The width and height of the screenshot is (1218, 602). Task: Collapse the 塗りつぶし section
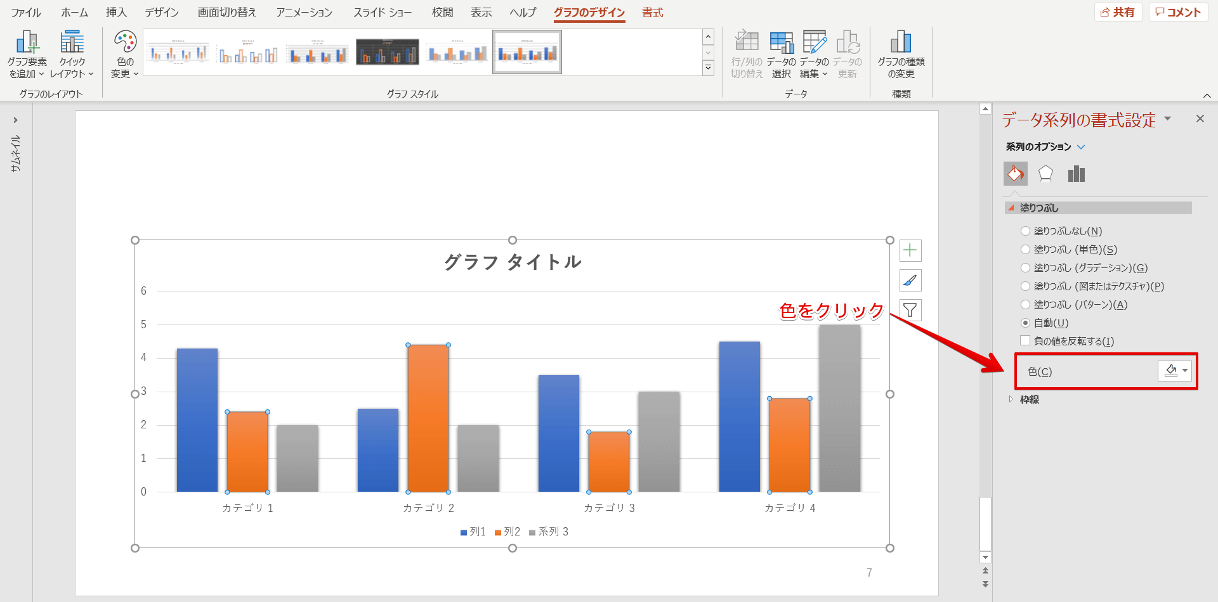point(1097,208)
